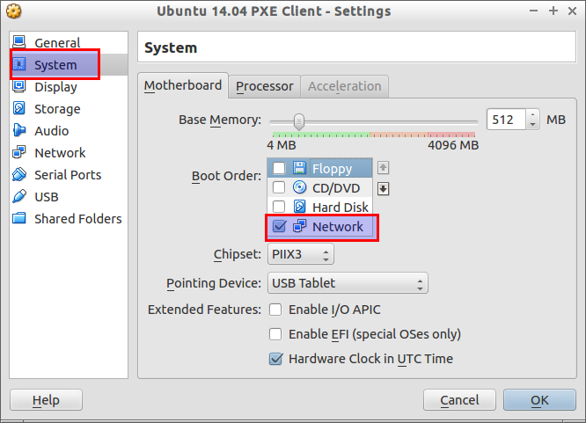Viewport: 586px width, 423px height.
Task: Enable the Floppy boot checkbox
Action: pos(279,168)
